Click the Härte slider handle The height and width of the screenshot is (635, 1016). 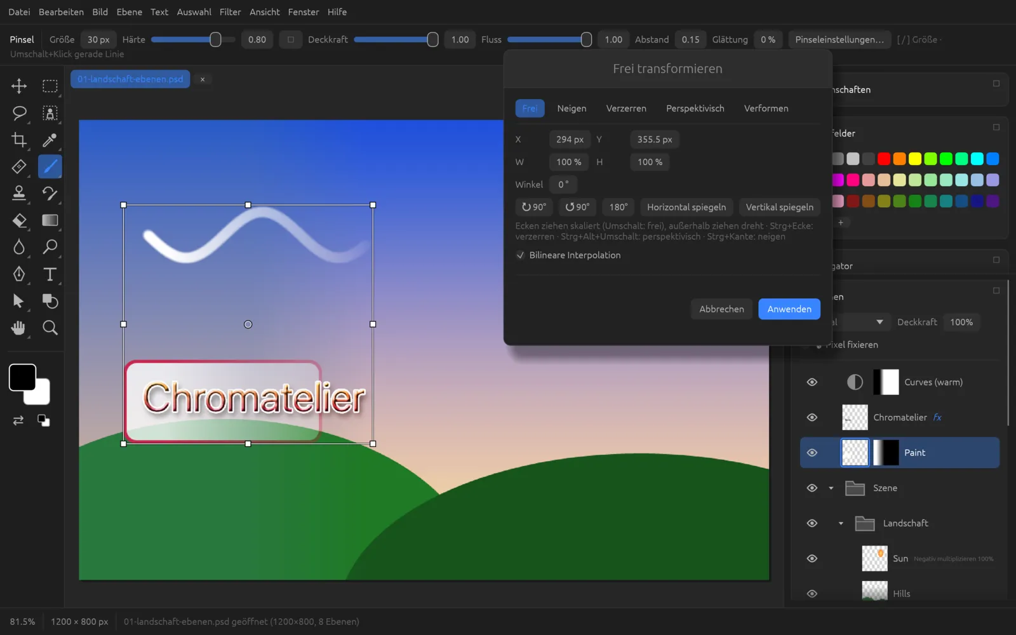pos(215,39)
